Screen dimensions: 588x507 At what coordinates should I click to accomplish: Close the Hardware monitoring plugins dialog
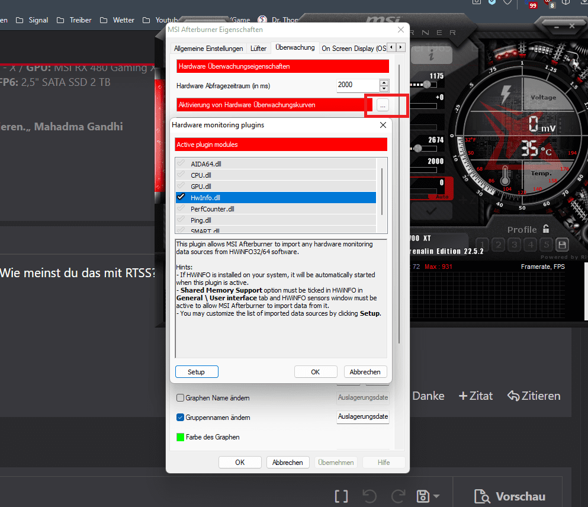(383, 125)
